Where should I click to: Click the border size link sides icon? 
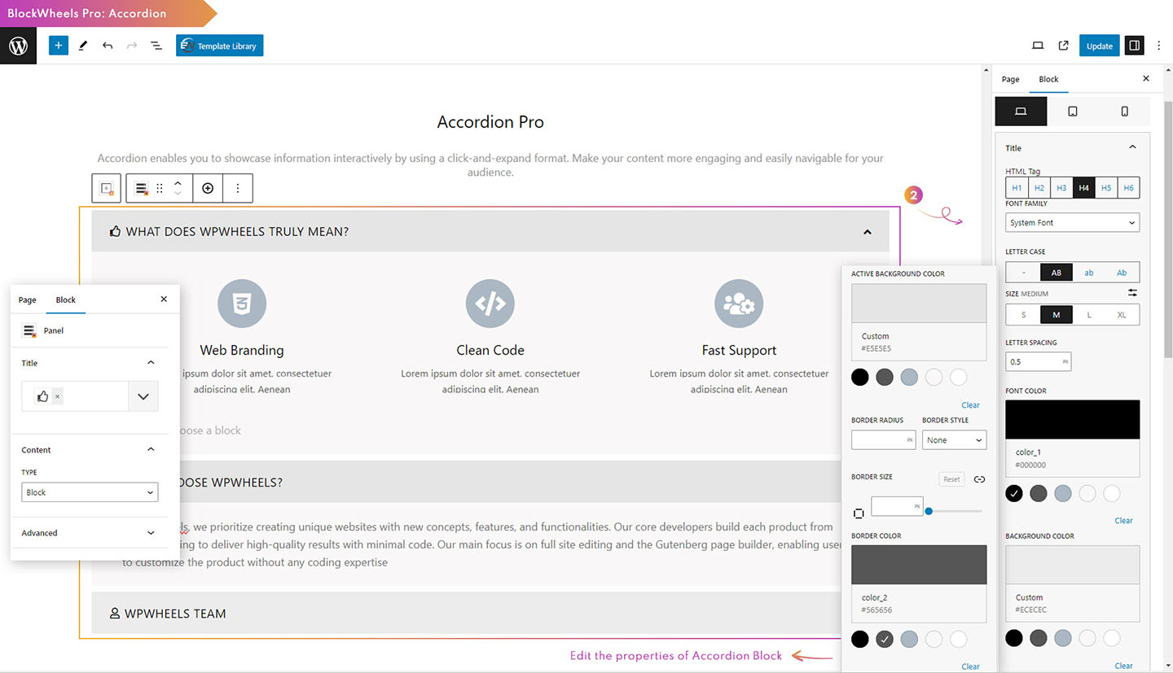point(979,479)
